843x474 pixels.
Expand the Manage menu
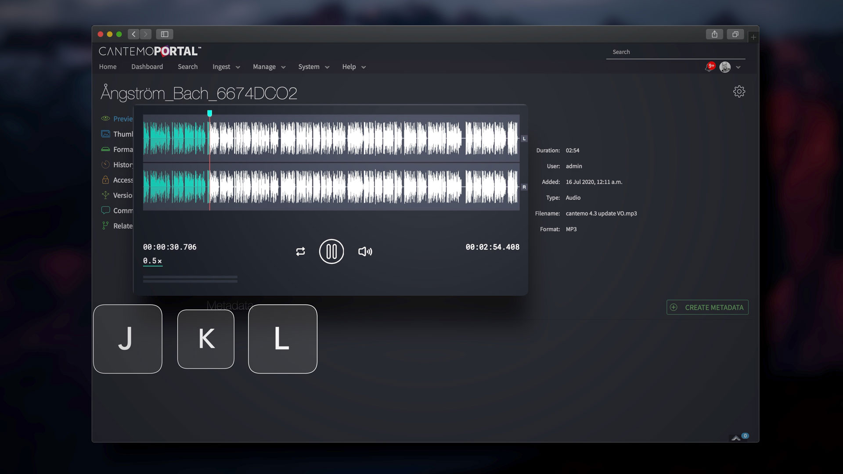pos(269,67)
